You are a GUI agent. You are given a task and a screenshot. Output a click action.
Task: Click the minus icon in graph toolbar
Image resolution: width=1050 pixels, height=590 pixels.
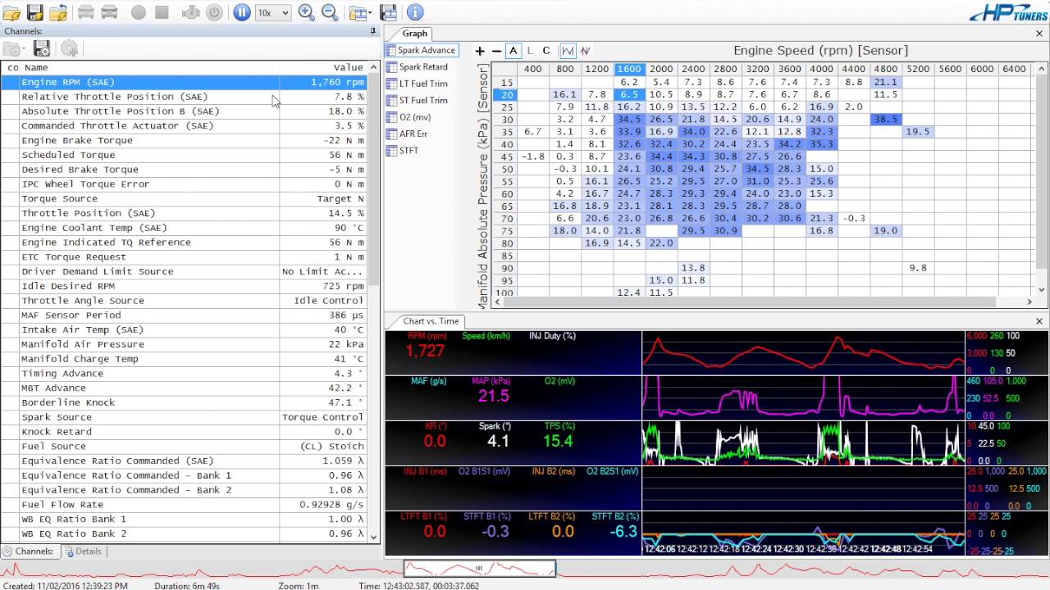pyautogui.click(x=496, y=51)
